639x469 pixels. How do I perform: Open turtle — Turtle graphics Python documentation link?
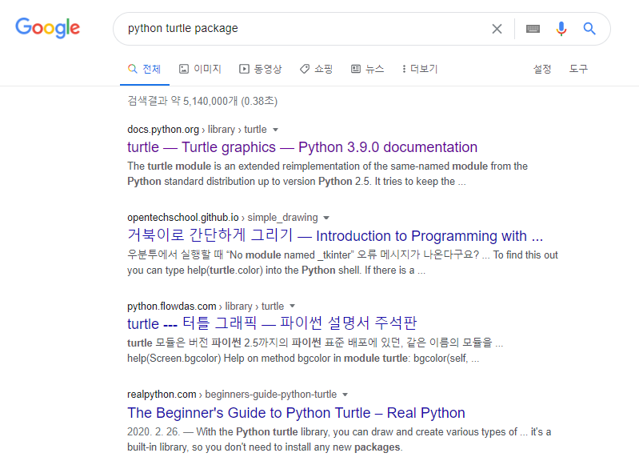pos(302,147)
